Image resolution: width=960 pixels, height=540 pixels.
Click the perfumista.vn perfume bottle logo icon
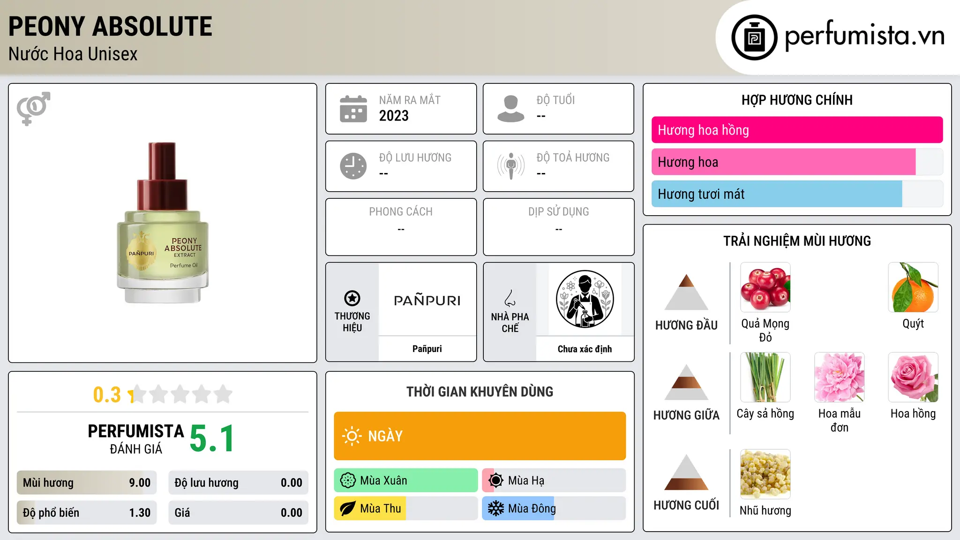tap(754, 37)
